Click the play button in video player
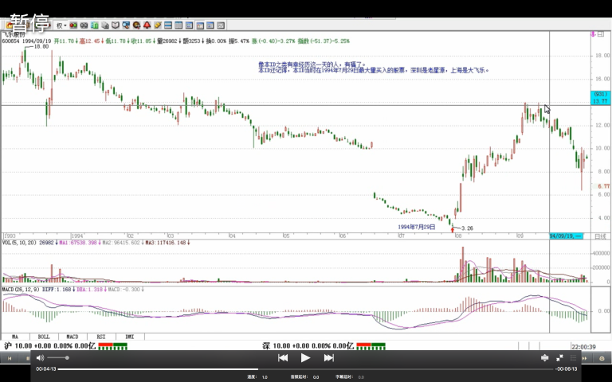 (x=305, y=358)
